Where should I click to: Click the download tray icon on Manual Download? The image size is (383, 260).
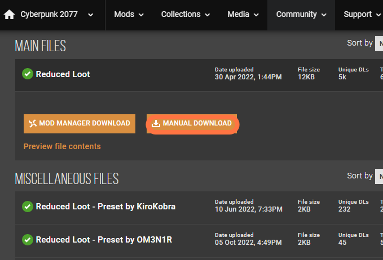pyautogui.click(x=156, y=123)
